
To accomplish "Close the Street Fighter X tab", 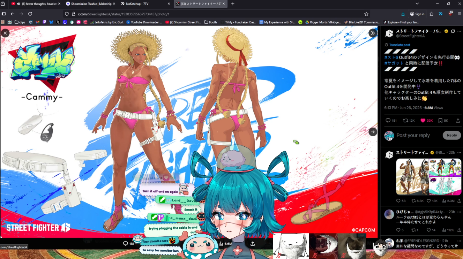I will pyautogui.click(x=224, y=4).
